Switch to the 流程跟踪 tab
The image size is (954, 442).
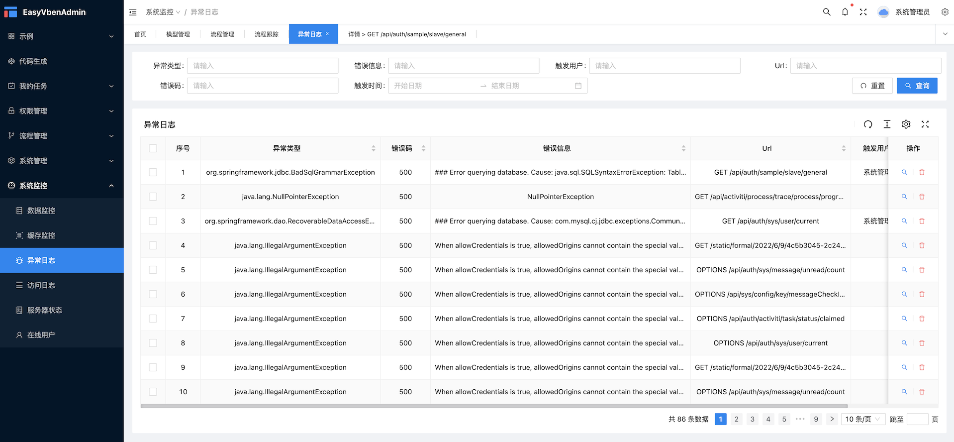tap(267, 34)
